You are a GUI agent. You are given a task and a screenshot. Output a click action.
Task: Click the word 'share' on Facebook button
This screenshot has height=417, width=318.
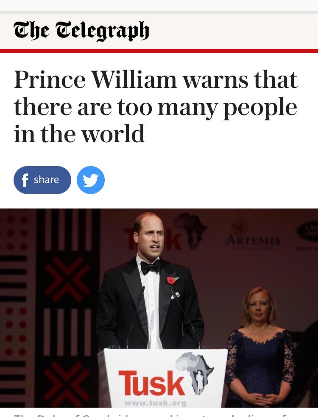click(46, 180)
